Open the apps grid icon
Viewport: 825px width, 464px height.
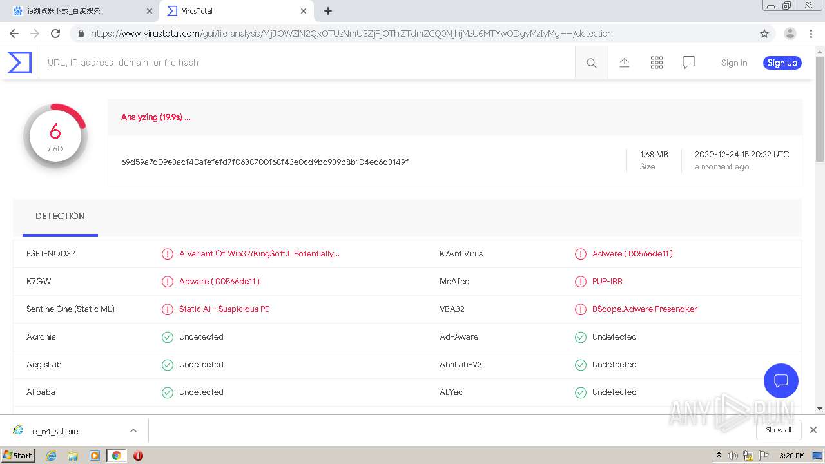click(657, 63)
